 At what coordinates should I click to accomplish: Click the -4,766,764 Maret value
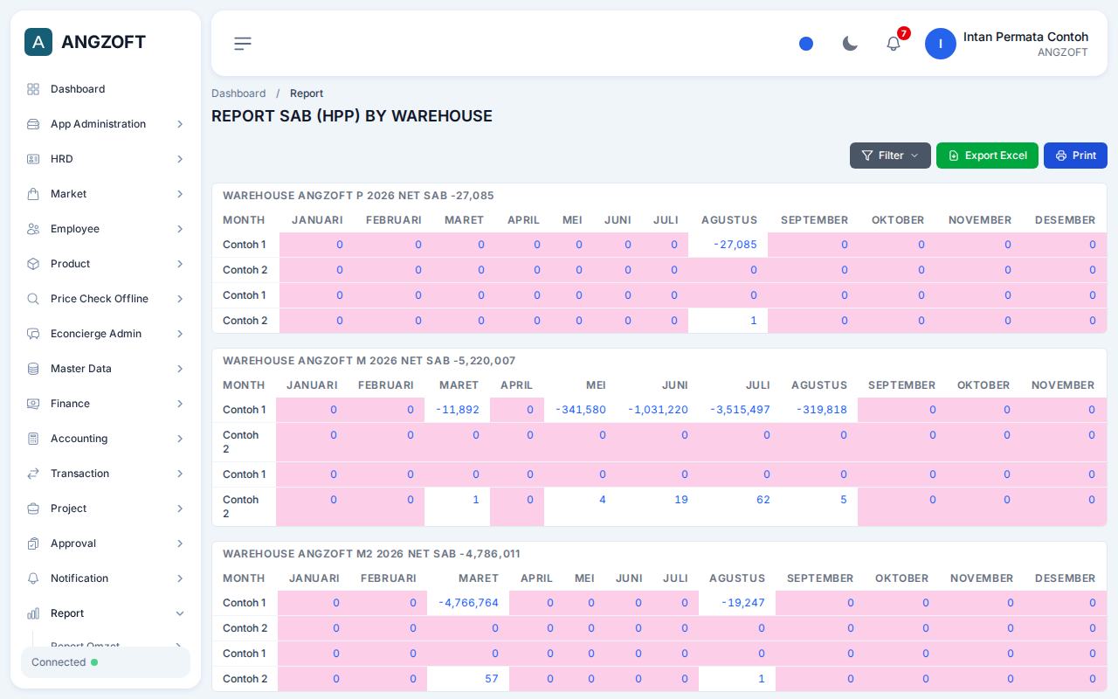tap(468, 603)
